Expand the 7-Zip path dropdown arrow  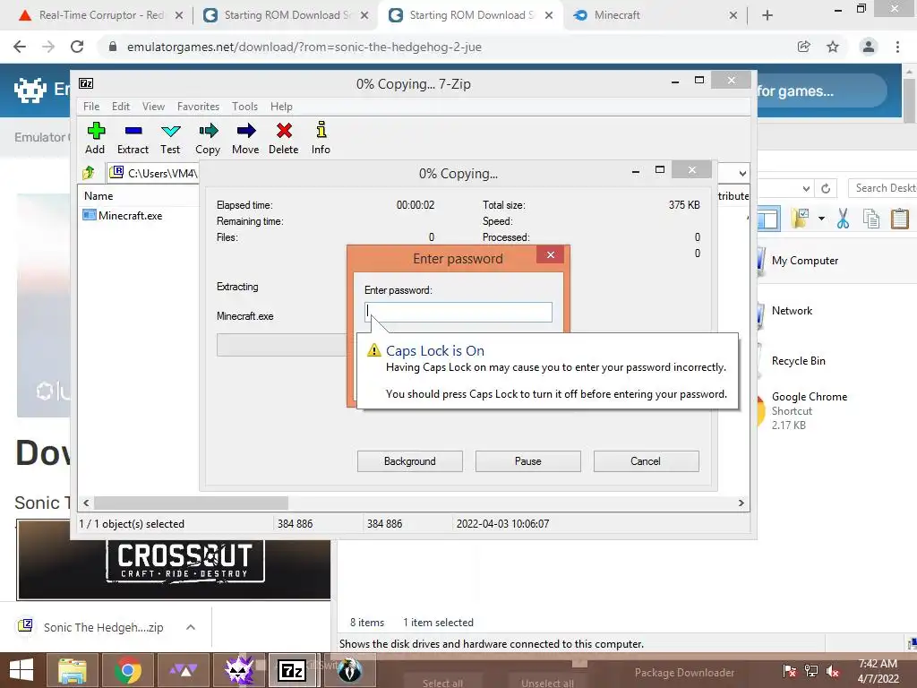tap(742, 173)
